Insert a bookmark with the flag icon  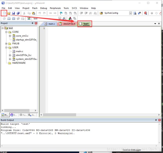pos(61,13)
